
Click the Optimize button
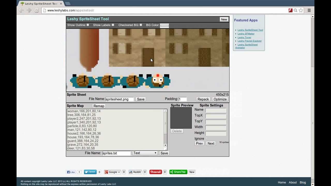click(220, 99)
